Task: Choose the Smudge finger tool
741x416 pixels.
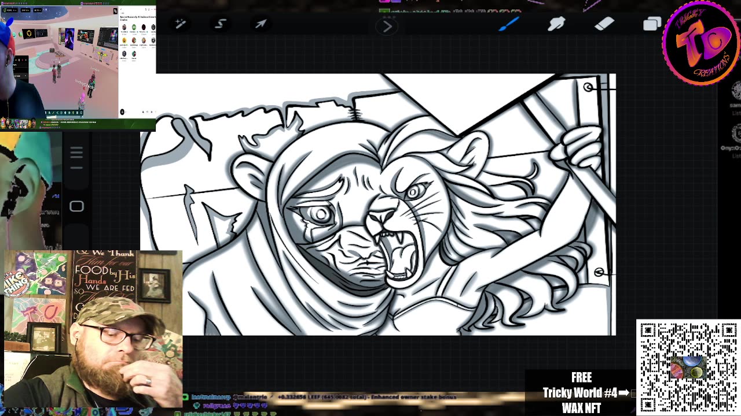Action: point(556,24)
